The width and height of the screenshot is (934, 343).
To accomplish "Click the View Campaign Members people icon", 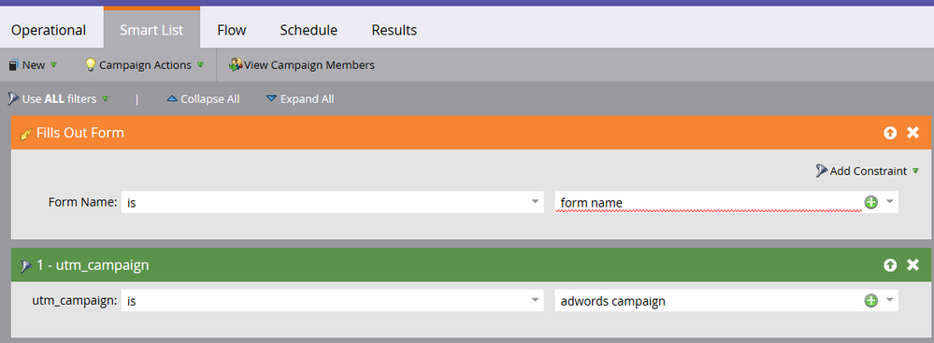I will (236, 64).
